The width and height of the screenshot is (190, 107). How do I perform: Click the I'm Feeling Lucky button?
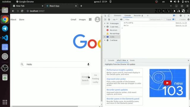pyautogui.click(x=96, y=78)
